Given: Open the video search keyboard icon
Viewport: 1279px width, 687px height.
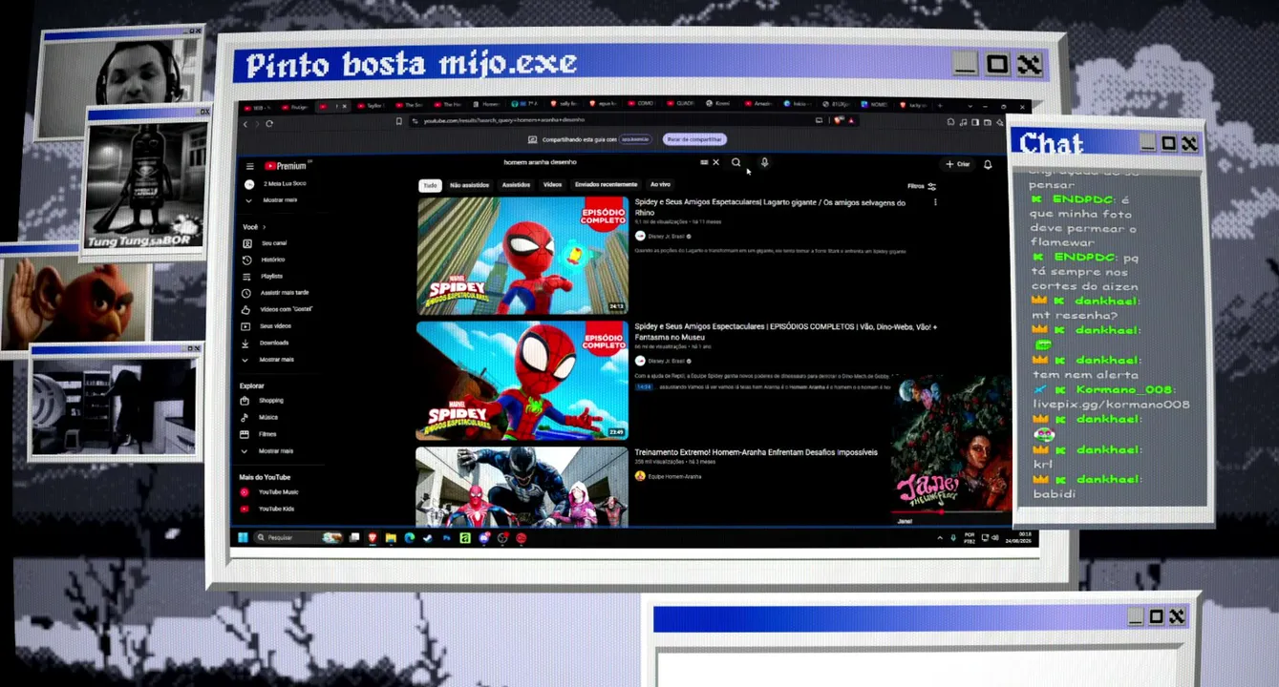Looking at the screenshot, I should coord(704,162).
